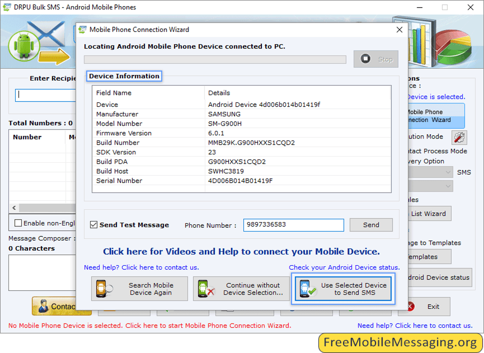Viewport: 484px width, 353px height.
Task: Click the Phone Number input field
Action: (x=294, y=225)
